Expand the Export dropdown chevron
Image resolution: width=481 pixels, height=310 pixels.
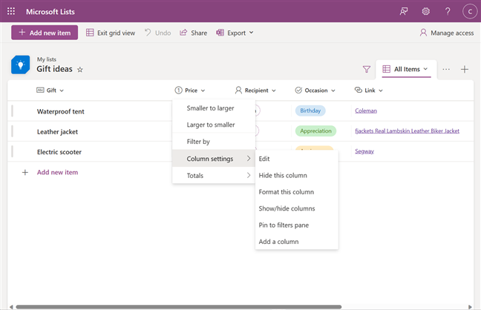pyautogui.click(x=251, y=33)
